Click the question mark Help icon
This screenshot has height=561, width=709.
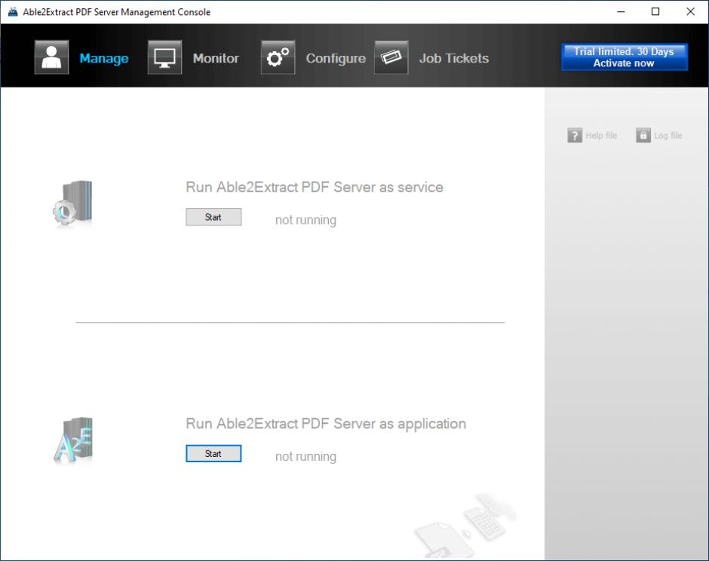point(575,136)
